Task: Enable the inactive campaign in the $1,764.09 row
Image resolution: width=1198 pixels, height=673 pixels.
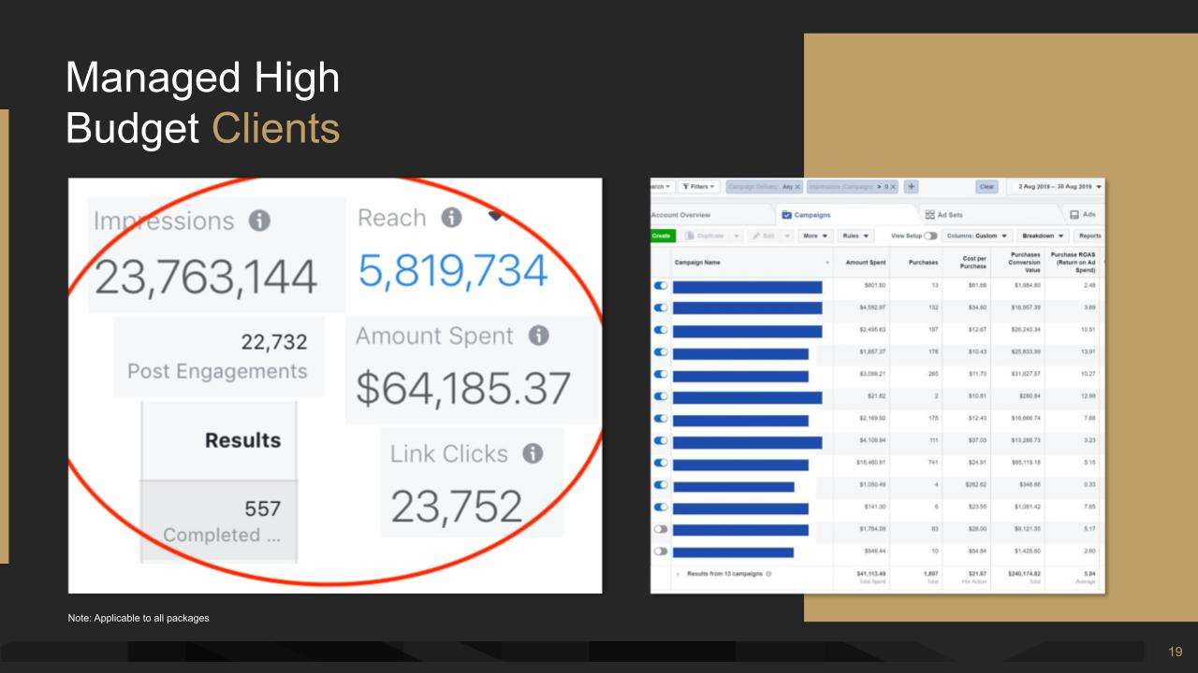Action: click(662, 530)
